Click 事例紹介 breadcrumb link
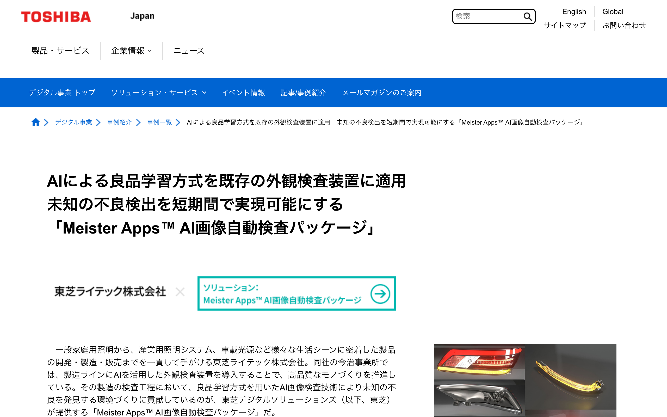The width and height of the screenshot is (667, 417). point(119,122)
